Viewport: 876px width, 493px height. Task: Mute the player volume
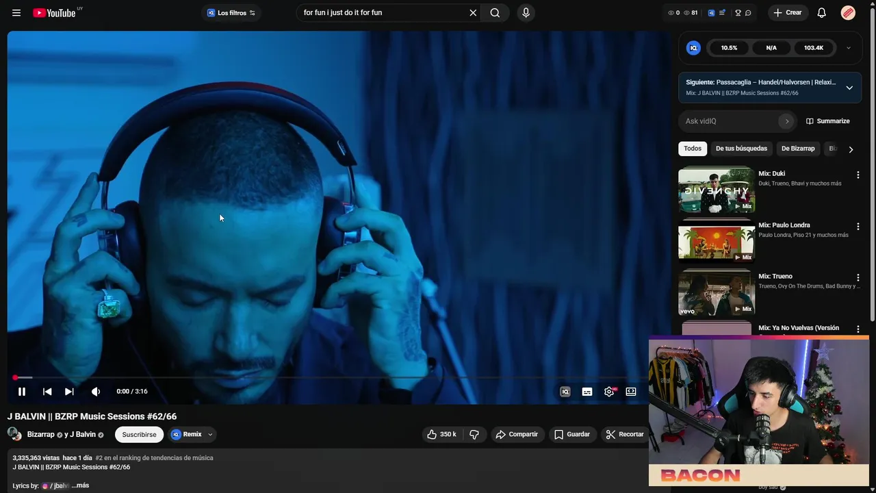(96, 392)
